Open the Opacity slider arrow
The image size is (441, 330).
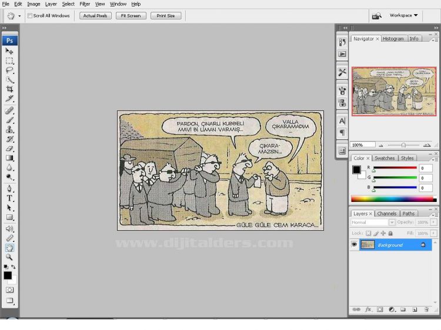(434, 222)
